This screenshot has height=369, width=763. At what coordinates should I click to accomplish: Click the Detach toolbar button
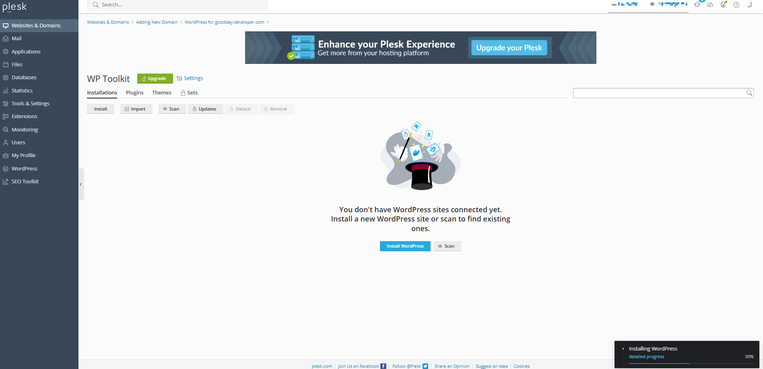[x=241, y=109]
